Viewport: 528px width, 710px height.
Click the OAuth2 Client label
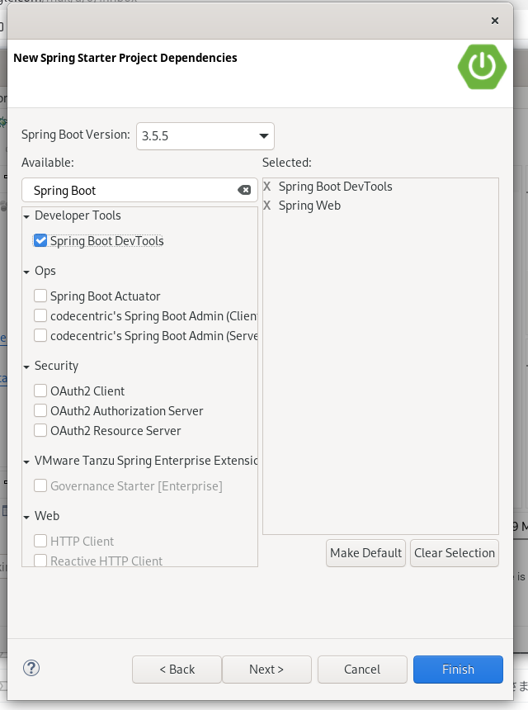coord(87,391)
